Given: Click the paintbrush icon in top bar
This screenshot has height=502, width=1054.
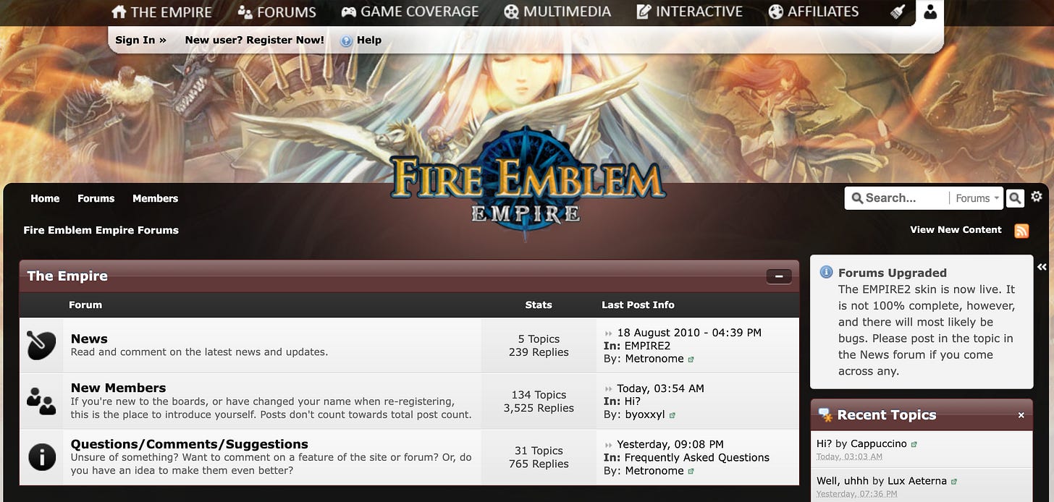Looking at the screenshot, I should 898,12.
